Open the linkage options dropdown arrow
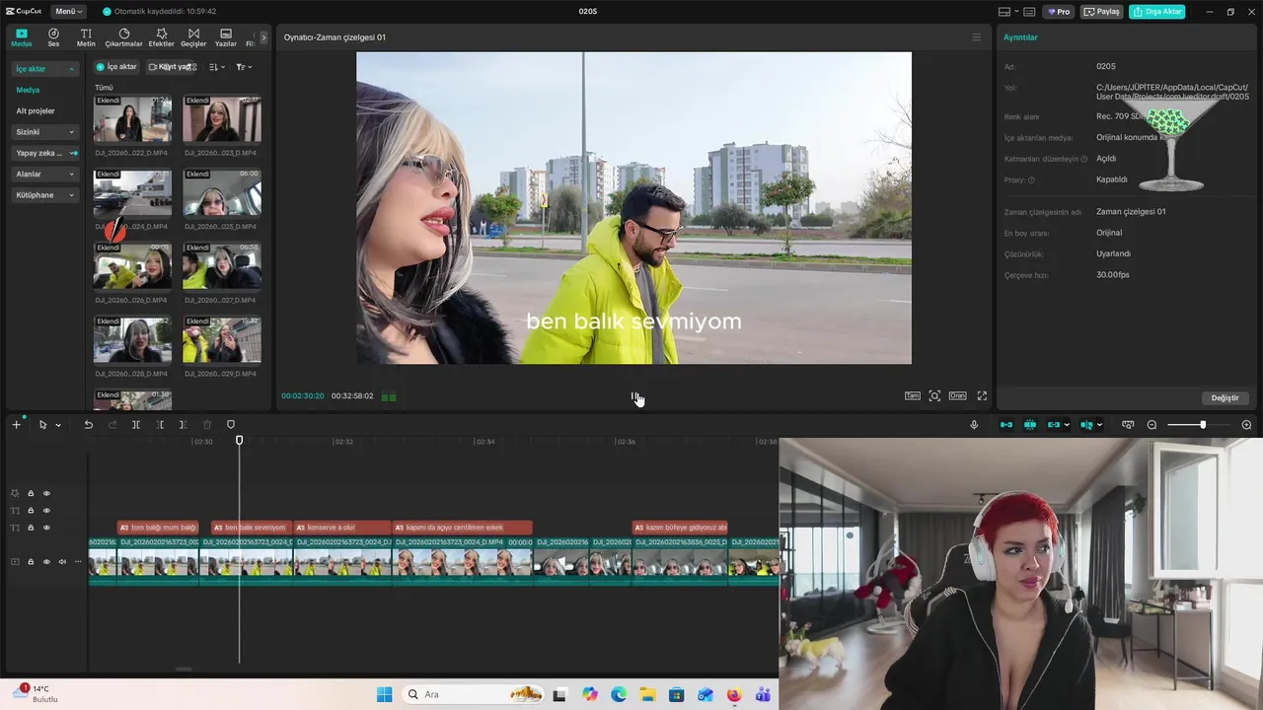Screen dimensions: 1263x710 point(1067,425)
